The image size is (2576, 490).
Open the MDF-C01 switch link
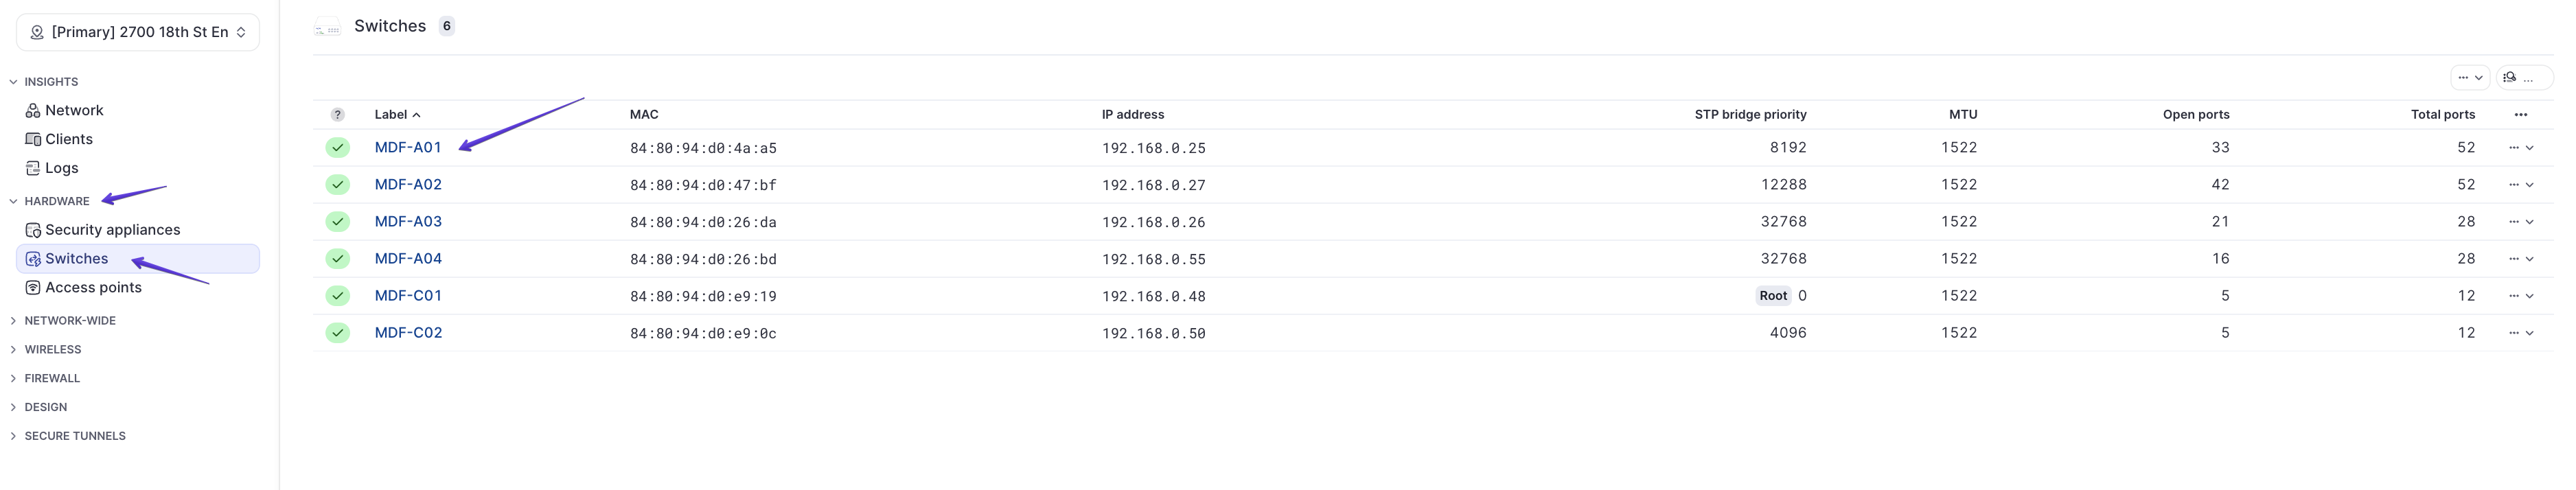(408, 295)
